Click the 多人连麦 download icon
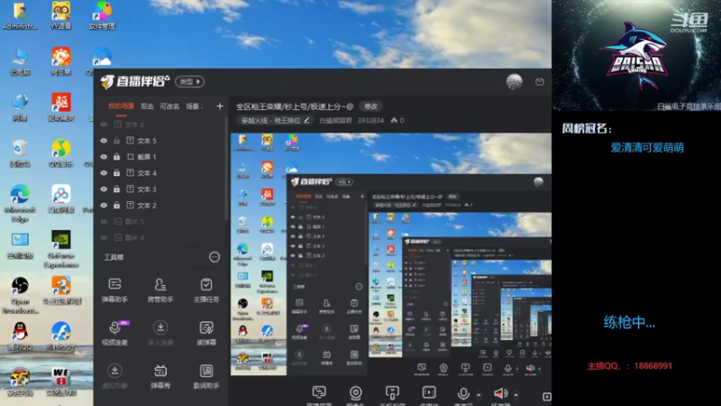 pos(160,328)
